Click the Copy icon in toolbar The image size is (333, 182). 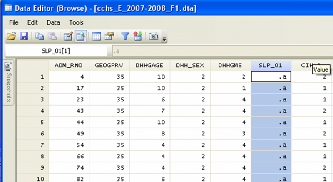click(x=40, y=37)
